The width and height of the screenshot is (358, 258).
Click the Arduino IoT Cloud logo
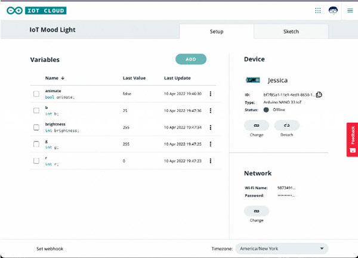[x=36, y=10]
